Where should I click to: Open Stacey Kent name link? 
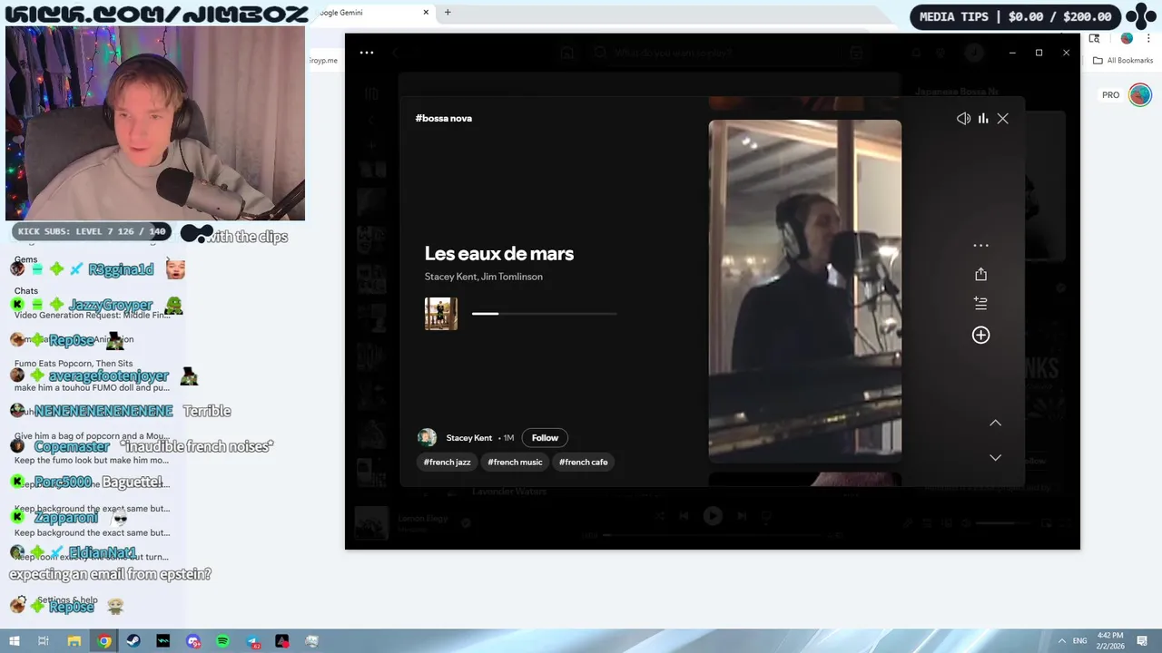point(469,438)
